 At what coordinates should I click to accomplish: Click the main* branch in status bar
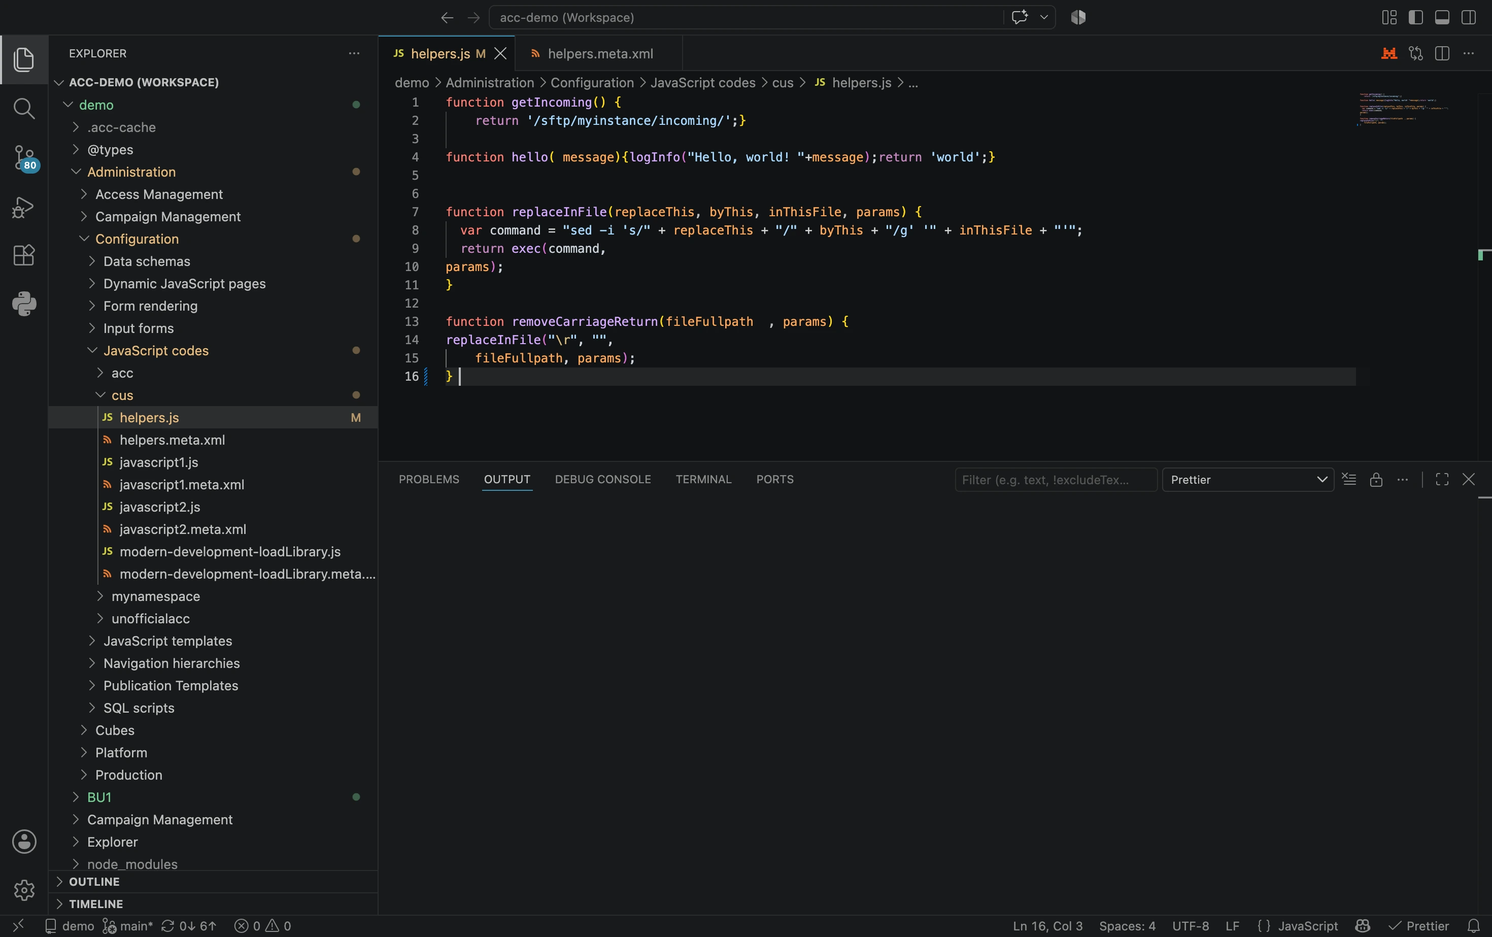(127, 926)
